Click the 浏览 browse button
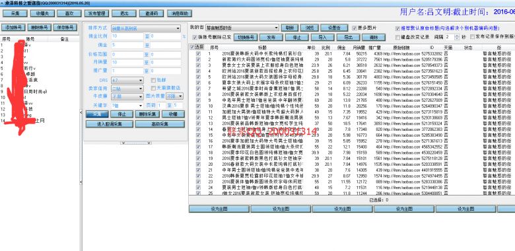The image size is (515, 251). [310, 28]
